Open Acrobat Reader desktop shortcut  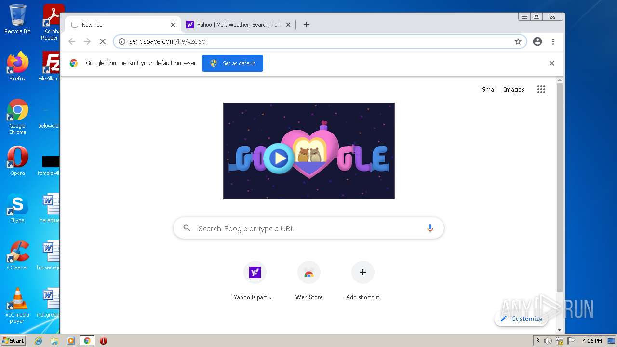51,22
